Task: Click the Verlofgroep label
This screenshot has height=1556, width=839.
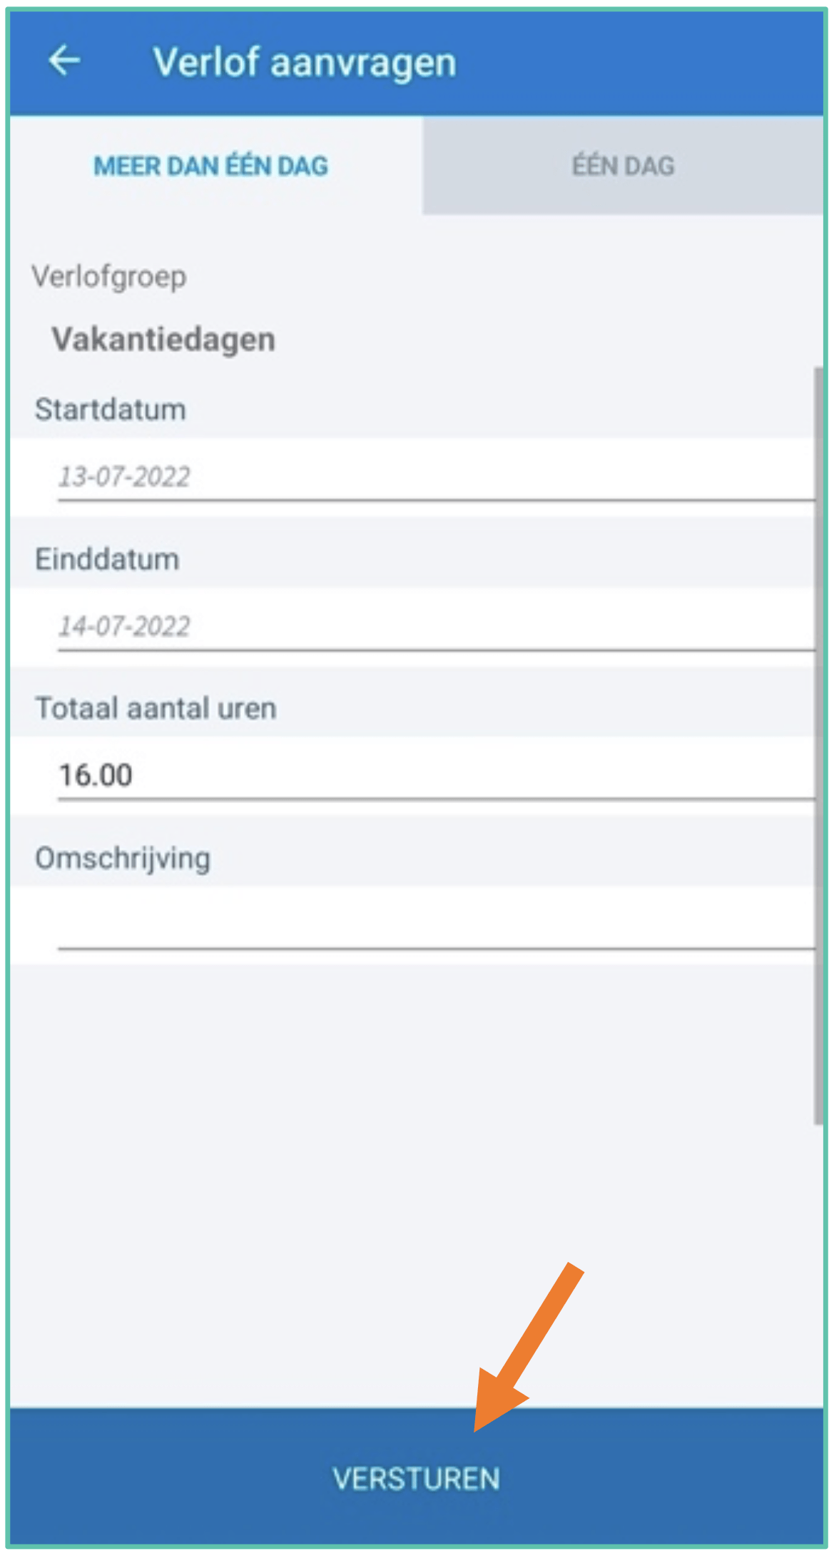Action: [x=109, y=277]
